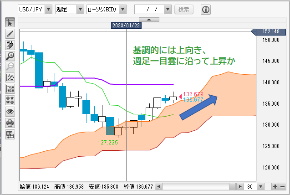Click the 高値:136.958 high value
This screenshot has width=290, height=195.
tap(69, 187)
